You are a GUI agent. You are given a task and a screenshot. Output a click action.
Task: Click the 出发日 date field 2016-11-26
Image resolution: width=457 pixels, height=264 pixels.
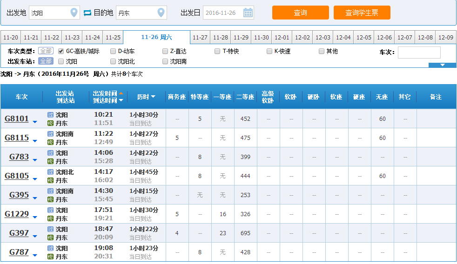[228, 13]
